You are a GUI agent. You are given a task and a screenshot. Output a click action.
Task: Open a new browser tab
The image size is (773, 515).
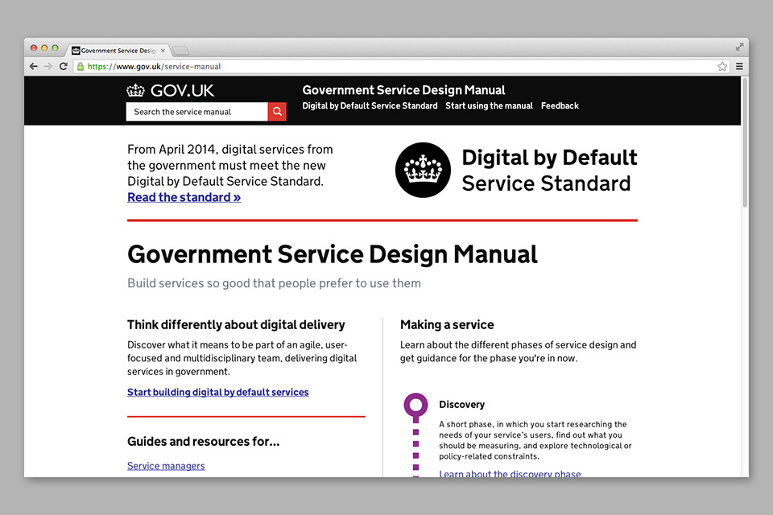pyautogui.click(x=181, y=51)
